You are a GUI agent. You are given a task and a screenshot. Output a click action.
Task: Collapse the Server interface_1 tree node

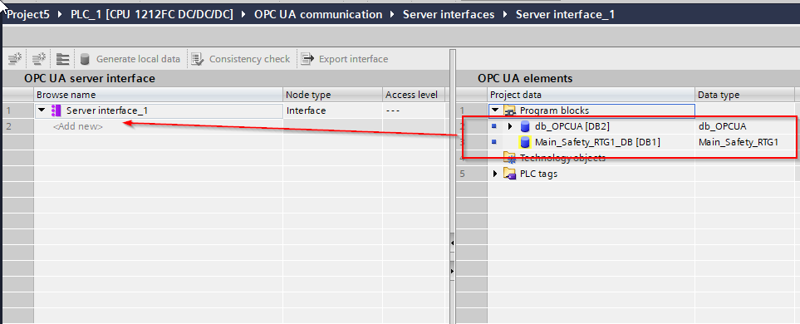pyautogui.click(x=42, y=110)
